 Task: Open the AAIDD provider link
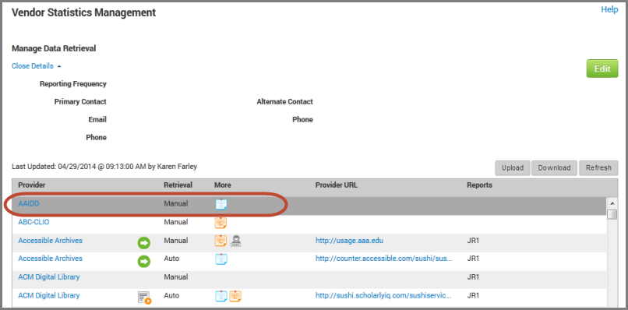(29, 203)
